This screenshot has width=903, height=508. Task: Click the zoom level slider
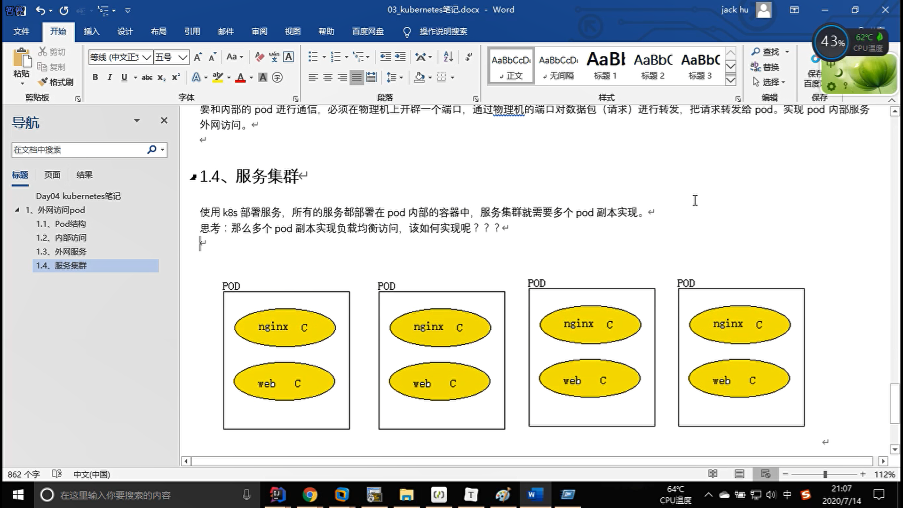pyautogui.click(x=825, y=474)
